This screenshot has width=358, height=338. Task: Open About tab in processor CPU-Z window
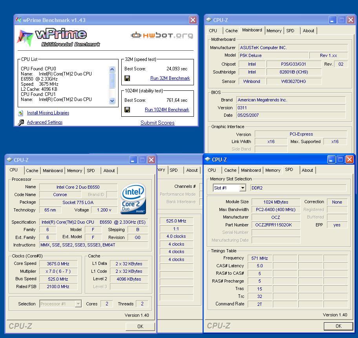tap(109, 171)
